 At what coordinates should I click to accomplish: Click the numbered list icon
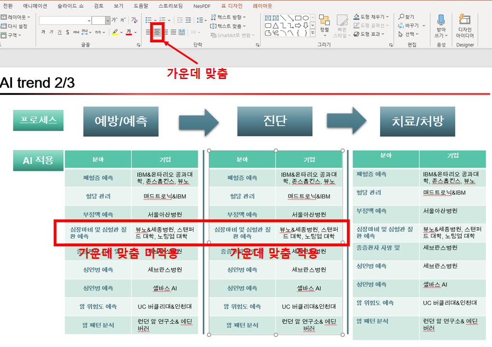pyautogui.click(x=162, y=20)
